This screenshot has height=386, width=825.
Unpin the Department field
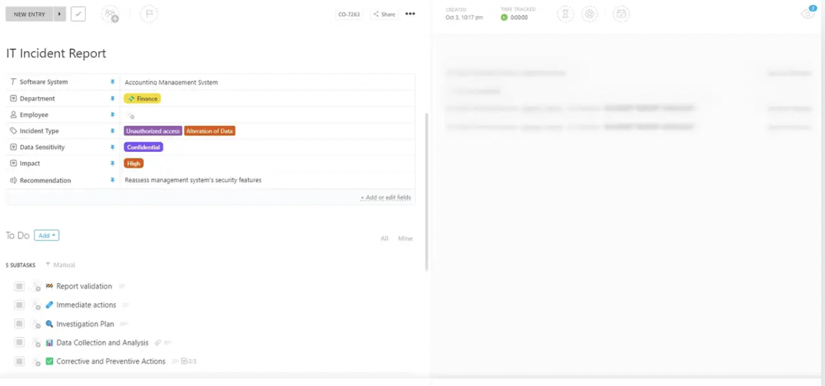tap(112, 99)
